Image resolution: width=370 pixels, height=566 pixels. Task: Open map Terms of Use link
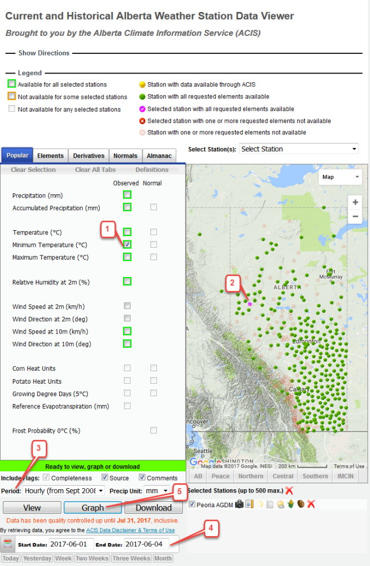point(349,466)
